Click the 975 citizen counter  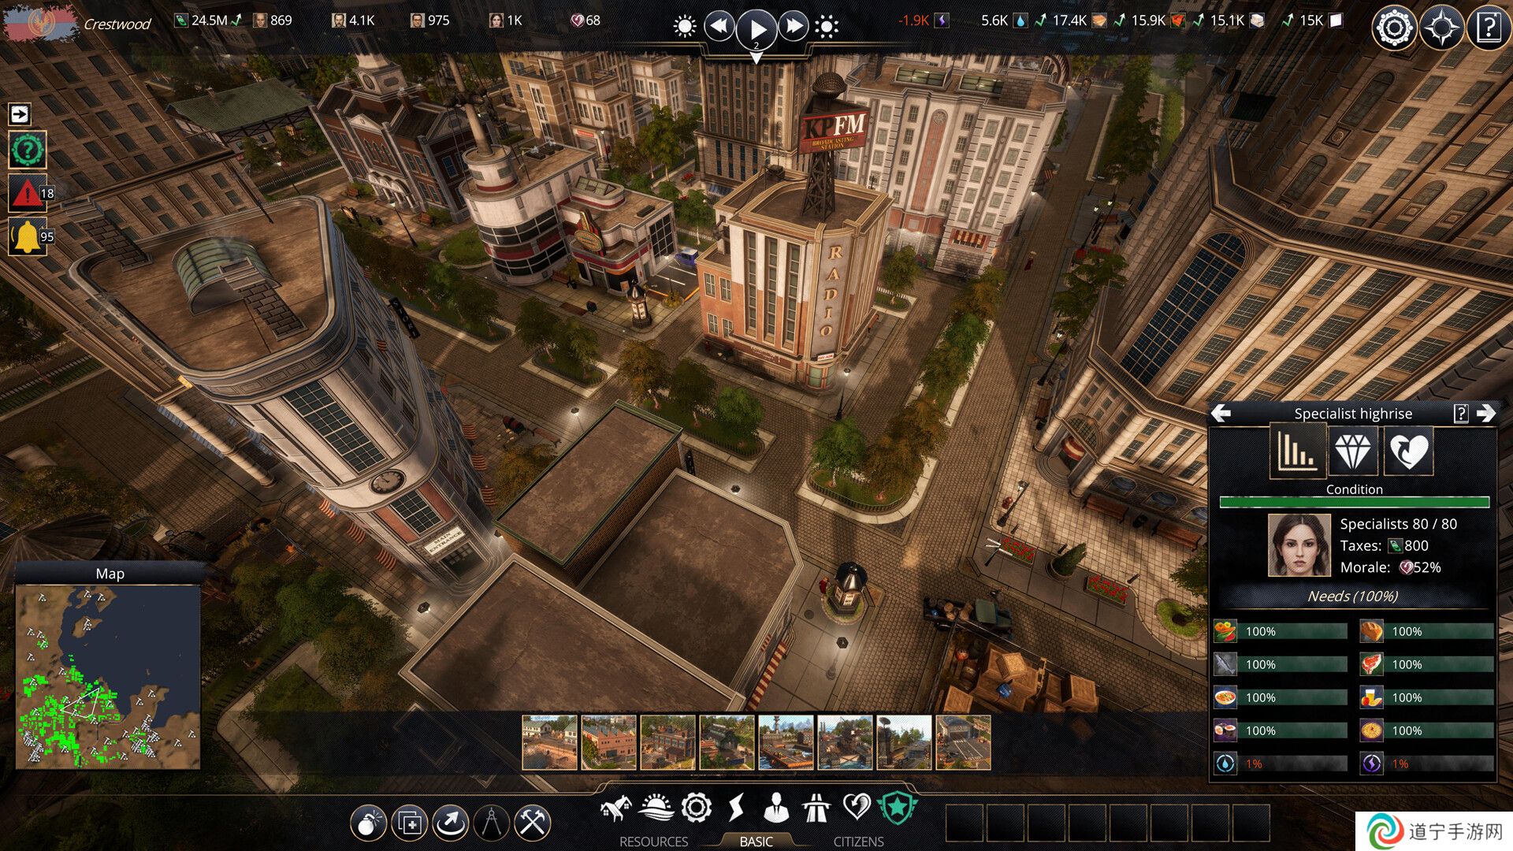click(430, 20)
